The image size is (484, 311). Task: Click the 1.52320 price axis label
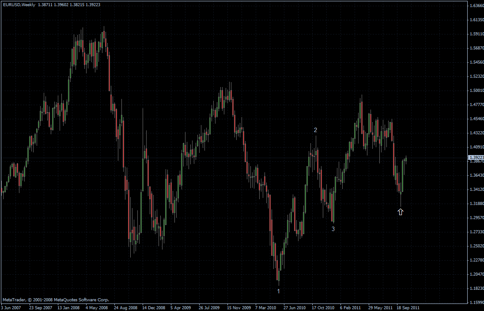(x=477, y=76)
